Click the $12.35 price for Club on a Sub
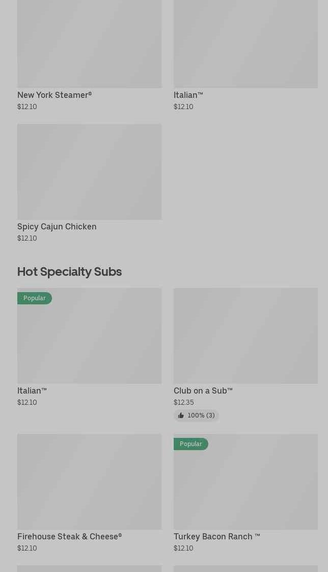328x572 pixels. click(x=183, y=402)
